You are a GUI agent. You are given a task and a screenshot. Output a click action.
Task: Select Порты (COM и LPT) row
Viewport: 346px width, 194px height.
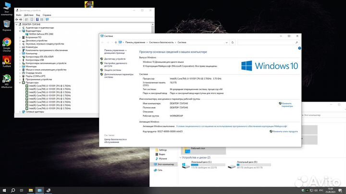35,76
